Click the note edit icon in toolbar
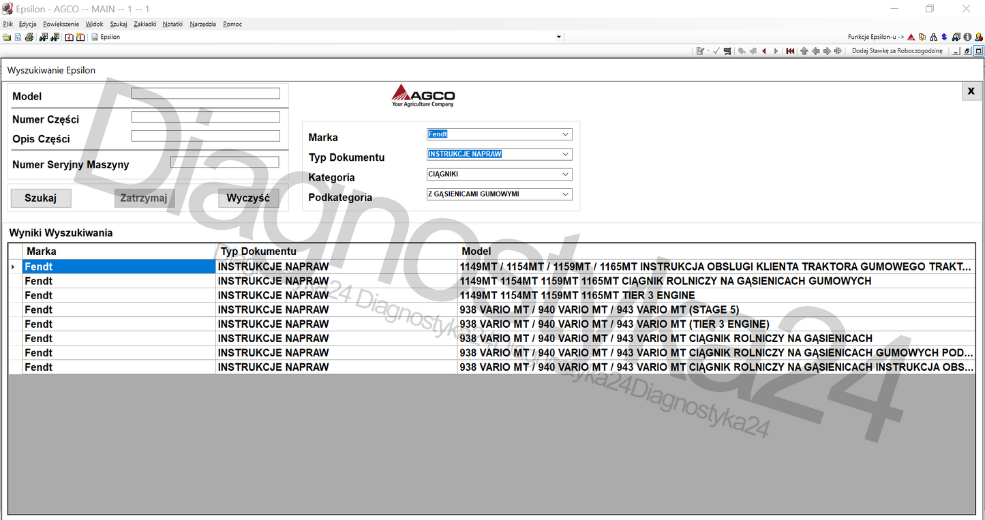Image resolution: width=985 pixels, height=520 pixels. click(x=699, y=51)
